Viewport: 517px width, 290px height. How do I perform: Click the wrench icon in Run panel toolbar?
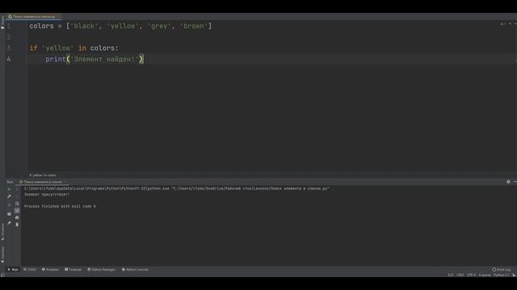coord(9,197)
